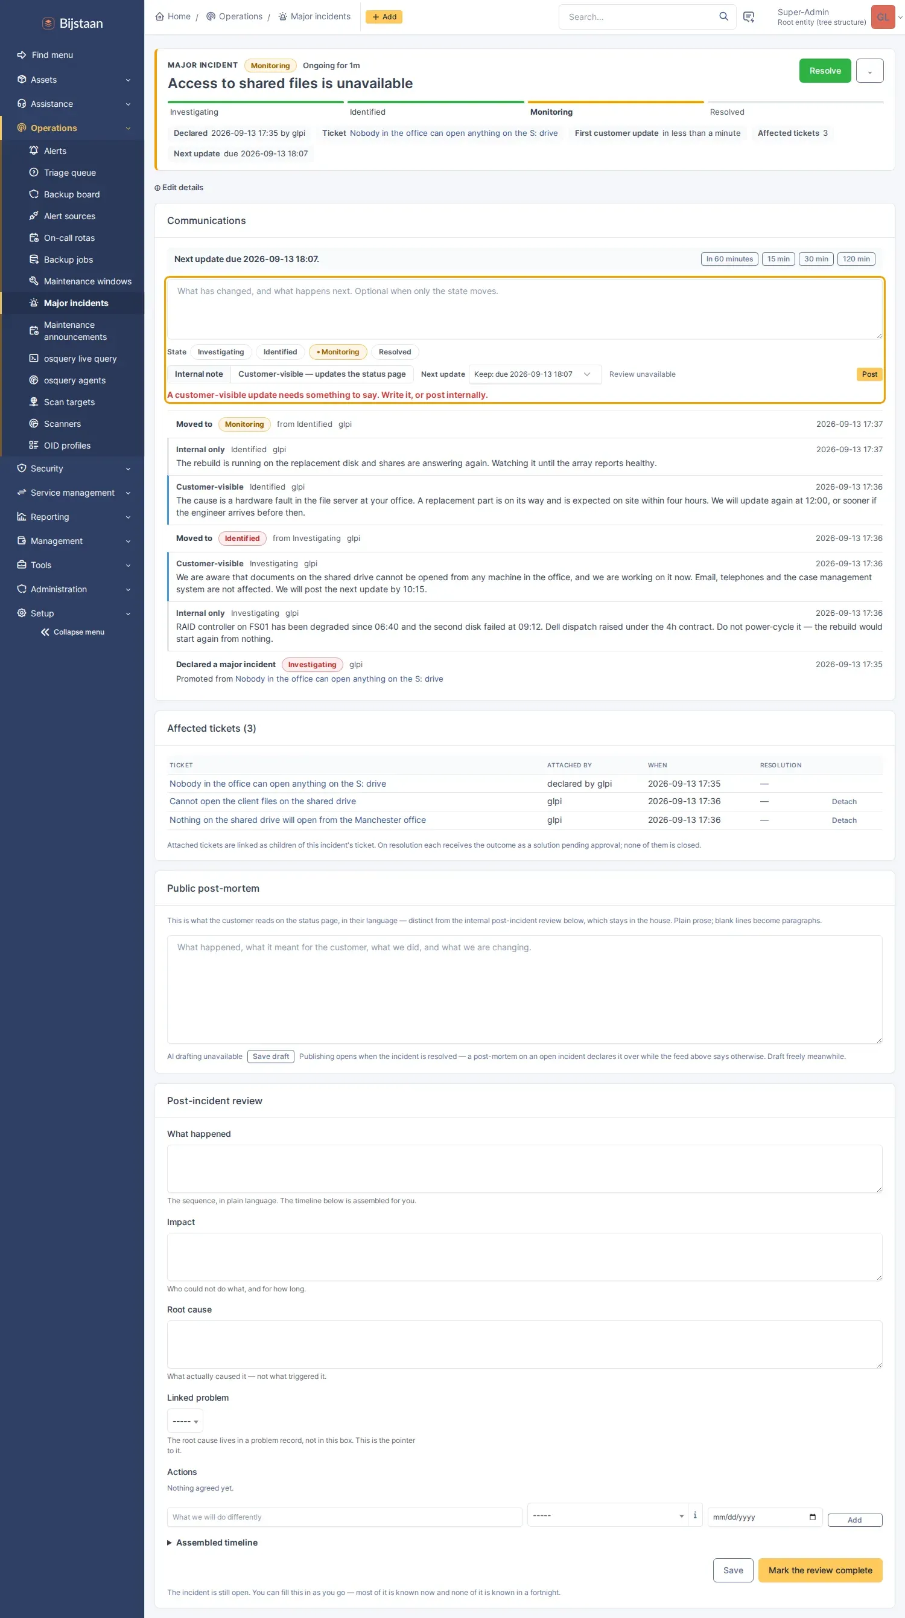Choose Customer-visible status page update
This screenshot has height=1618, width=905.
322,374
